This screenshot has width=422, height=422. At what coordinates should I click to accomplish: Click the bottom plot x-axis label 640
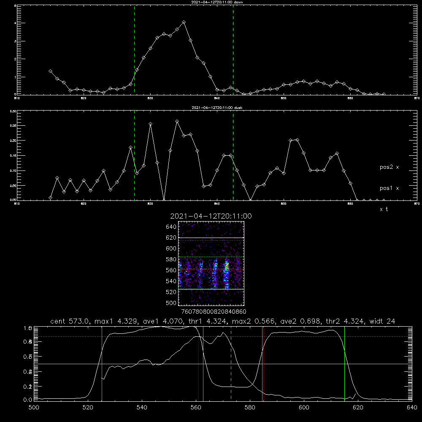point(412,408)
